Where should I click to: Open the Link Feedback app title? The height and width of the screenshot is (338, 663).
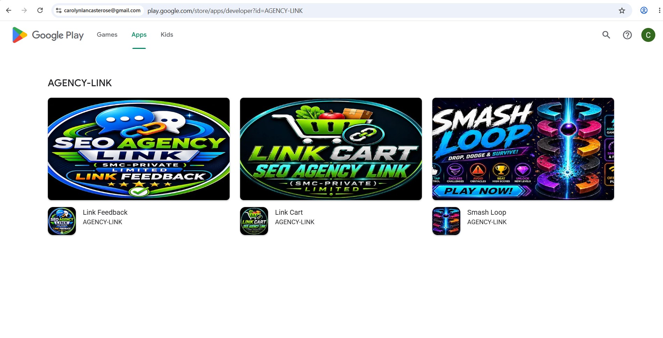click(x=105, y=212)
